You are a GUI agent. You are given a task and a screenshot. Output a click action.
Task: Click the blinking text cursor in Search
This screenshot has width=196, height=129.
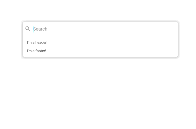[33, 29]
